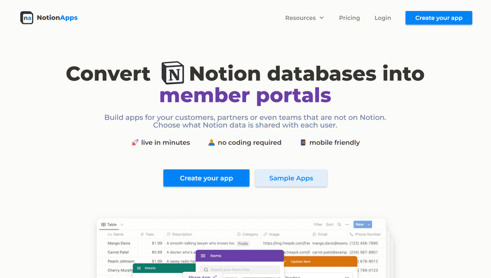
Task: Open the Sample Apps button
Action: (x=291, y=178)
